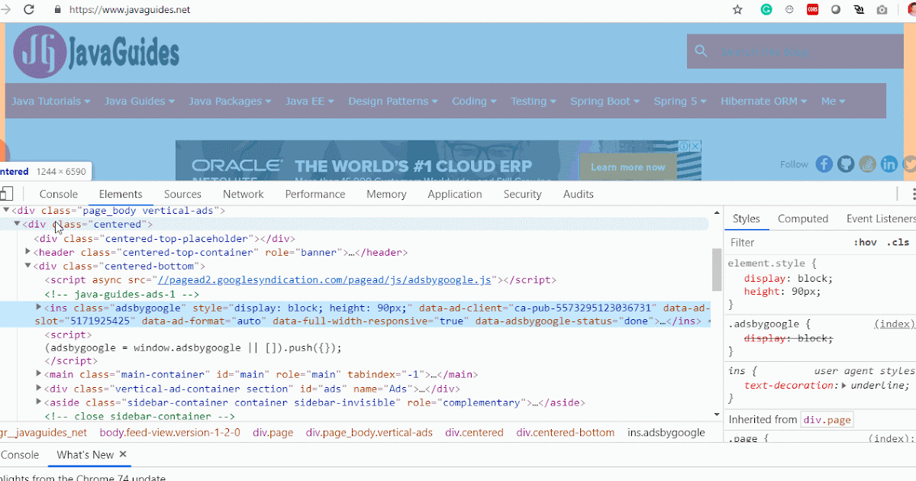Image resolution: width=916 pixels, height=481 pixels.
Task: Open DevTools three-dot customize menu
Action: point(913,194)
